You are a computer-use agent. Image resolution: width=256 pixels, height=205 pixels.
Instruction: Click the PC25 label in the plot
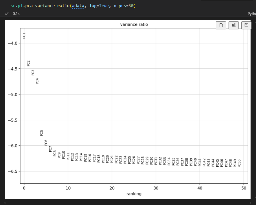click(x=130, y=160)
